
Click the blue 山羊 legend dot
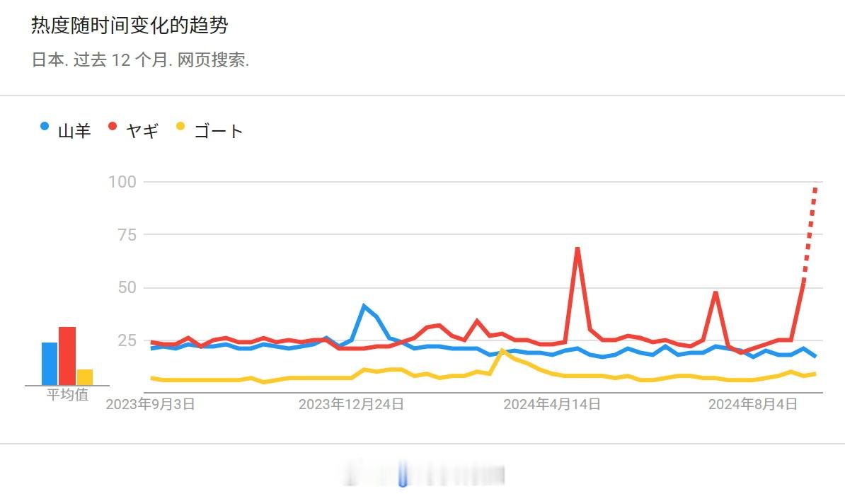pos(45,127)
